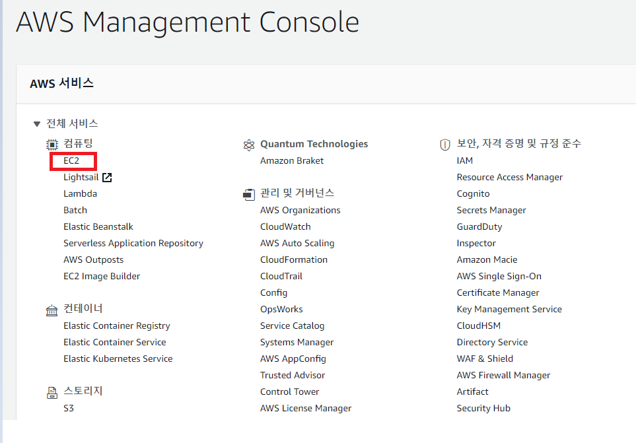Click the Quantum Technologies atom icon
The height and width of the screenshot is (443, 636).
click(x=248, y=145)
